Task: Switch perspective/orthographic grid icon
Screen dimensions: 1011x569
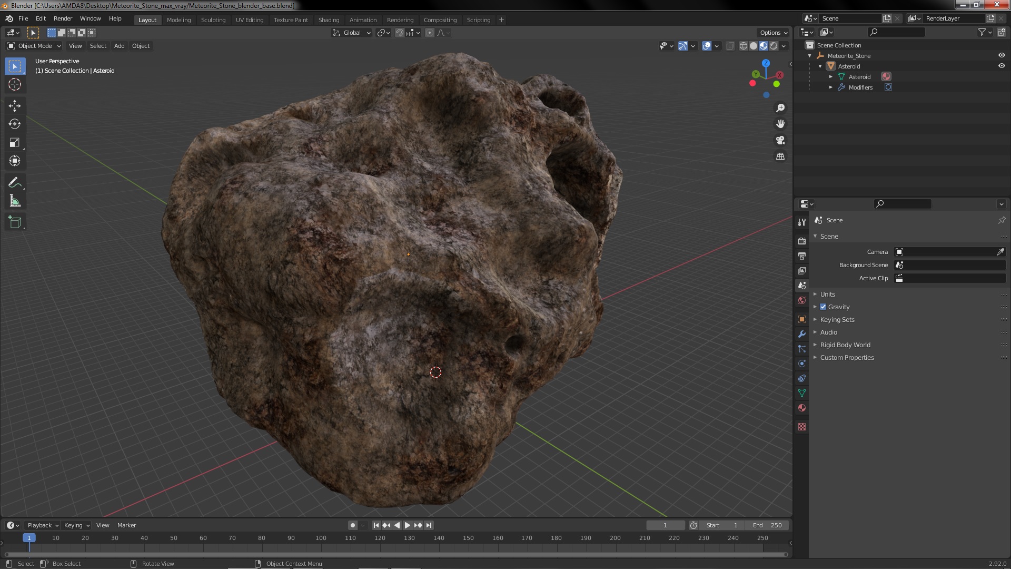Action: pos(780,156)
